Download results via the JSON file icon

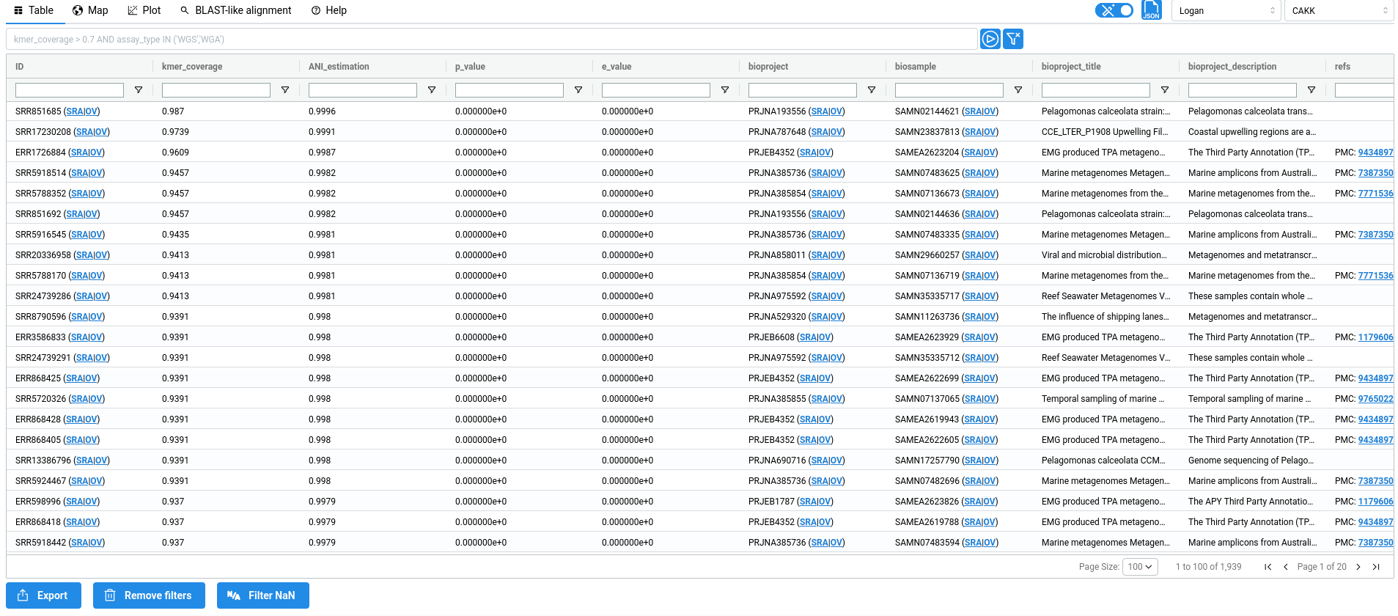pos(1152,10)
